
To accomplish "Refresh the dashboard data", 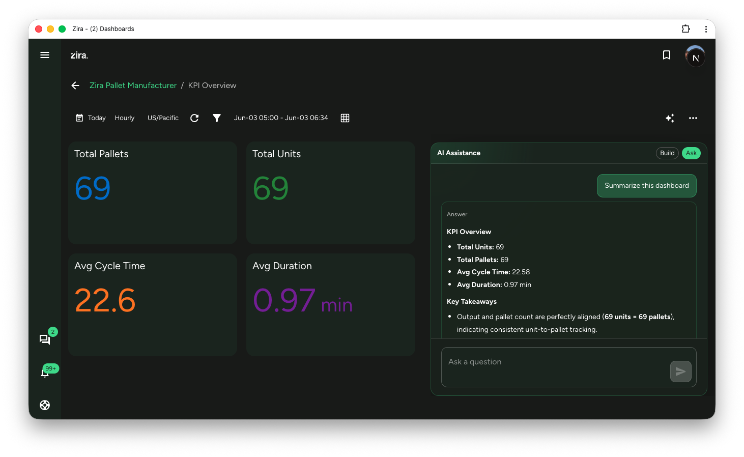I will click(194, 118).
